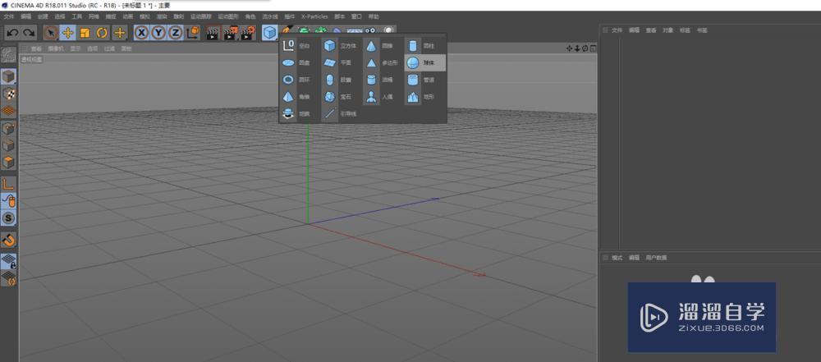Viewport: 821px width, 362px height.
Task: Toggle Enable Snap magnet icon
Action: tap(8, 240)
